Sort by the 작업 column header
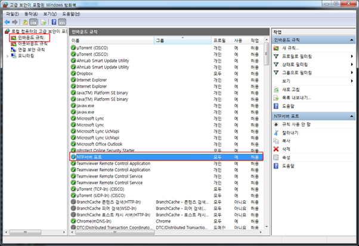Screen dimensions: 359x246 click(256, 41)
